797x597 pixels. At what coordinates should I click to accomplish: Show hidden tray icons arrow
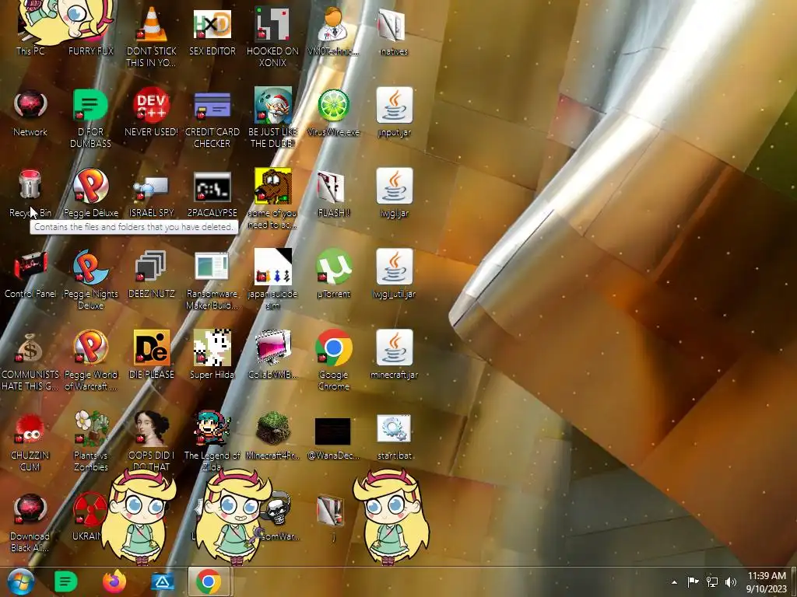[675, 582]
